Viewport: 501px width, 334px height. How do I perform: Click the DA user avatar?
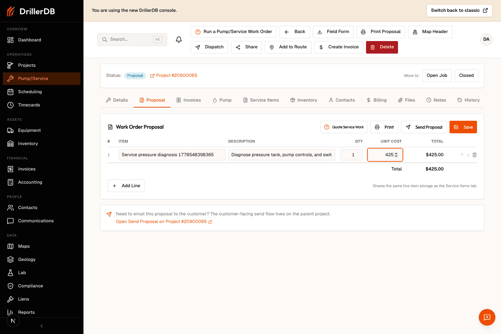click(x=486, y=39)
